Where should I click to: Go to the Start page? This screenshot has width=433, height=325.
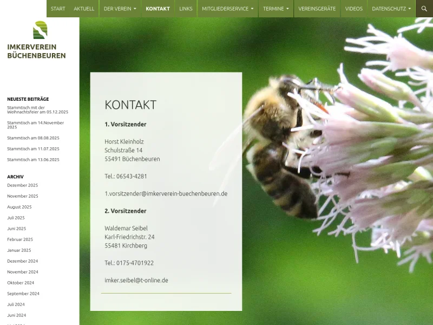(x=58, y=9)
